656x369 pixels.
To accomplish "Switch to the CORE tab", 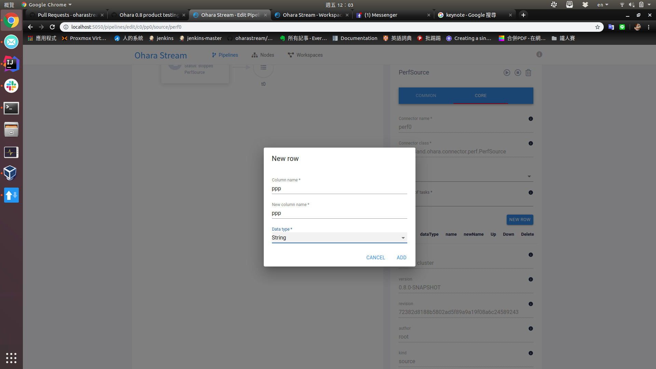I will 480,96.
